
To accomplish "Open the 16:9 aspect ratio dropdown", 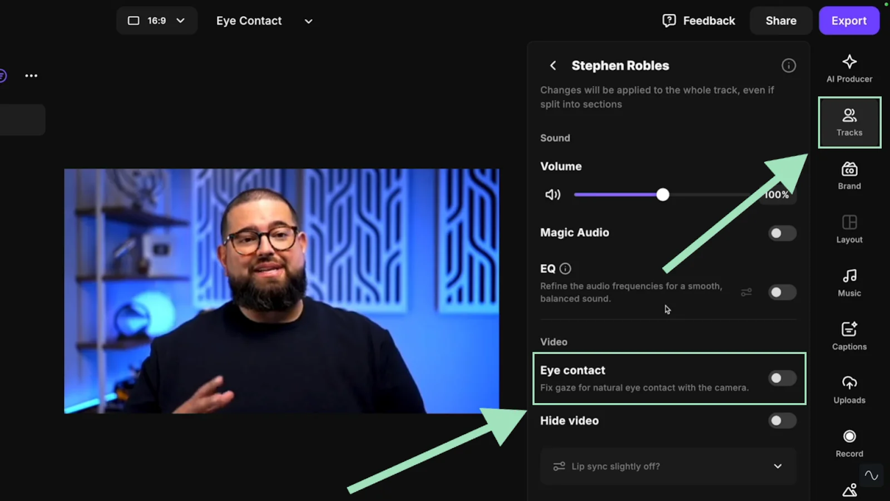I will click(x=156, y=21).
